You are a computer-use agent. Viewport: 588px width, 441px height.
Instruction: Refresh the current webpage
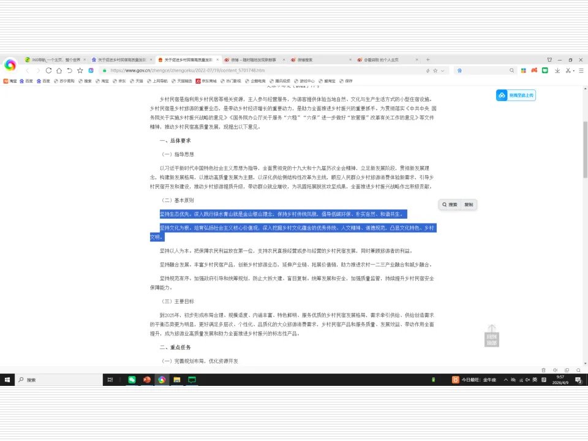click(48, 70)
